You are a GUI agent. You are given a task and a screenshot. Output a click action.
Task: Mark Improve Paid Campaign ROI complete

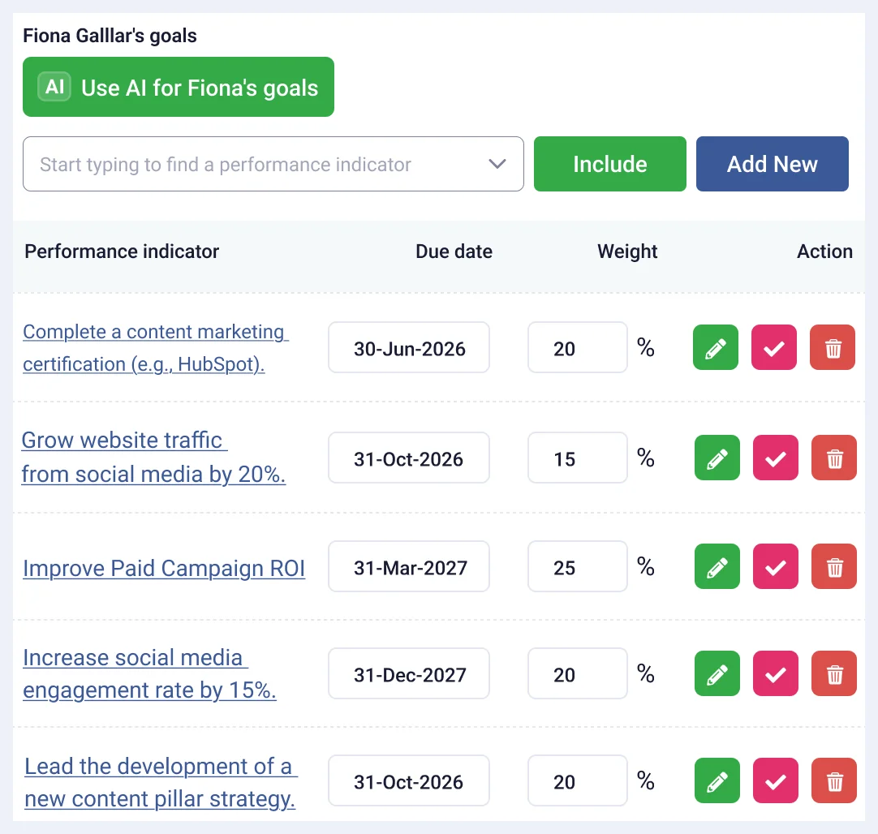[776, 566]
